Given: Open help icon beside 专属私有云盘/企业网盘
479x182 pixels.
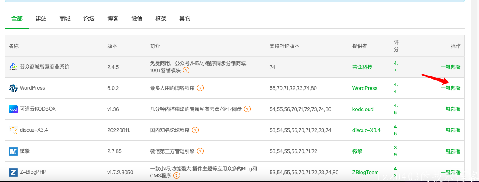Looking at the screenshot, I should pos(247,109).
